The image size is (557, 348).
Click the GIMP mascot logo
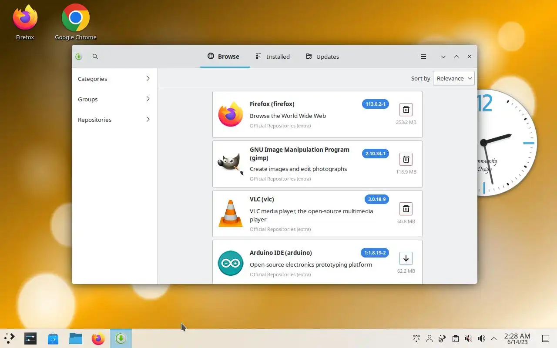point(230,164)
